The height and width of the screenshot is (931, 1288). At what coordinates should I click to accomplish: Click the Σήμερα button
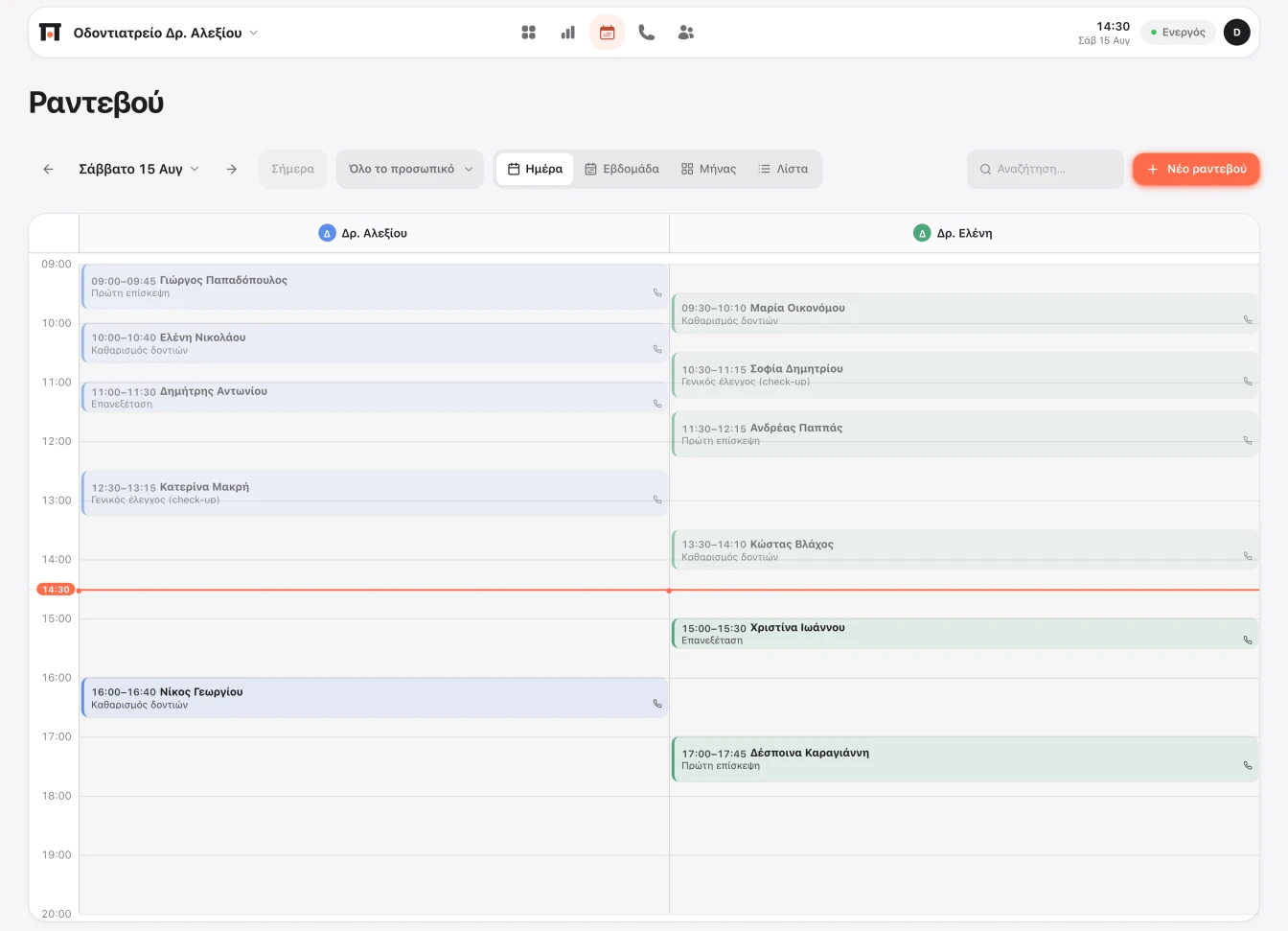(292, 169)
